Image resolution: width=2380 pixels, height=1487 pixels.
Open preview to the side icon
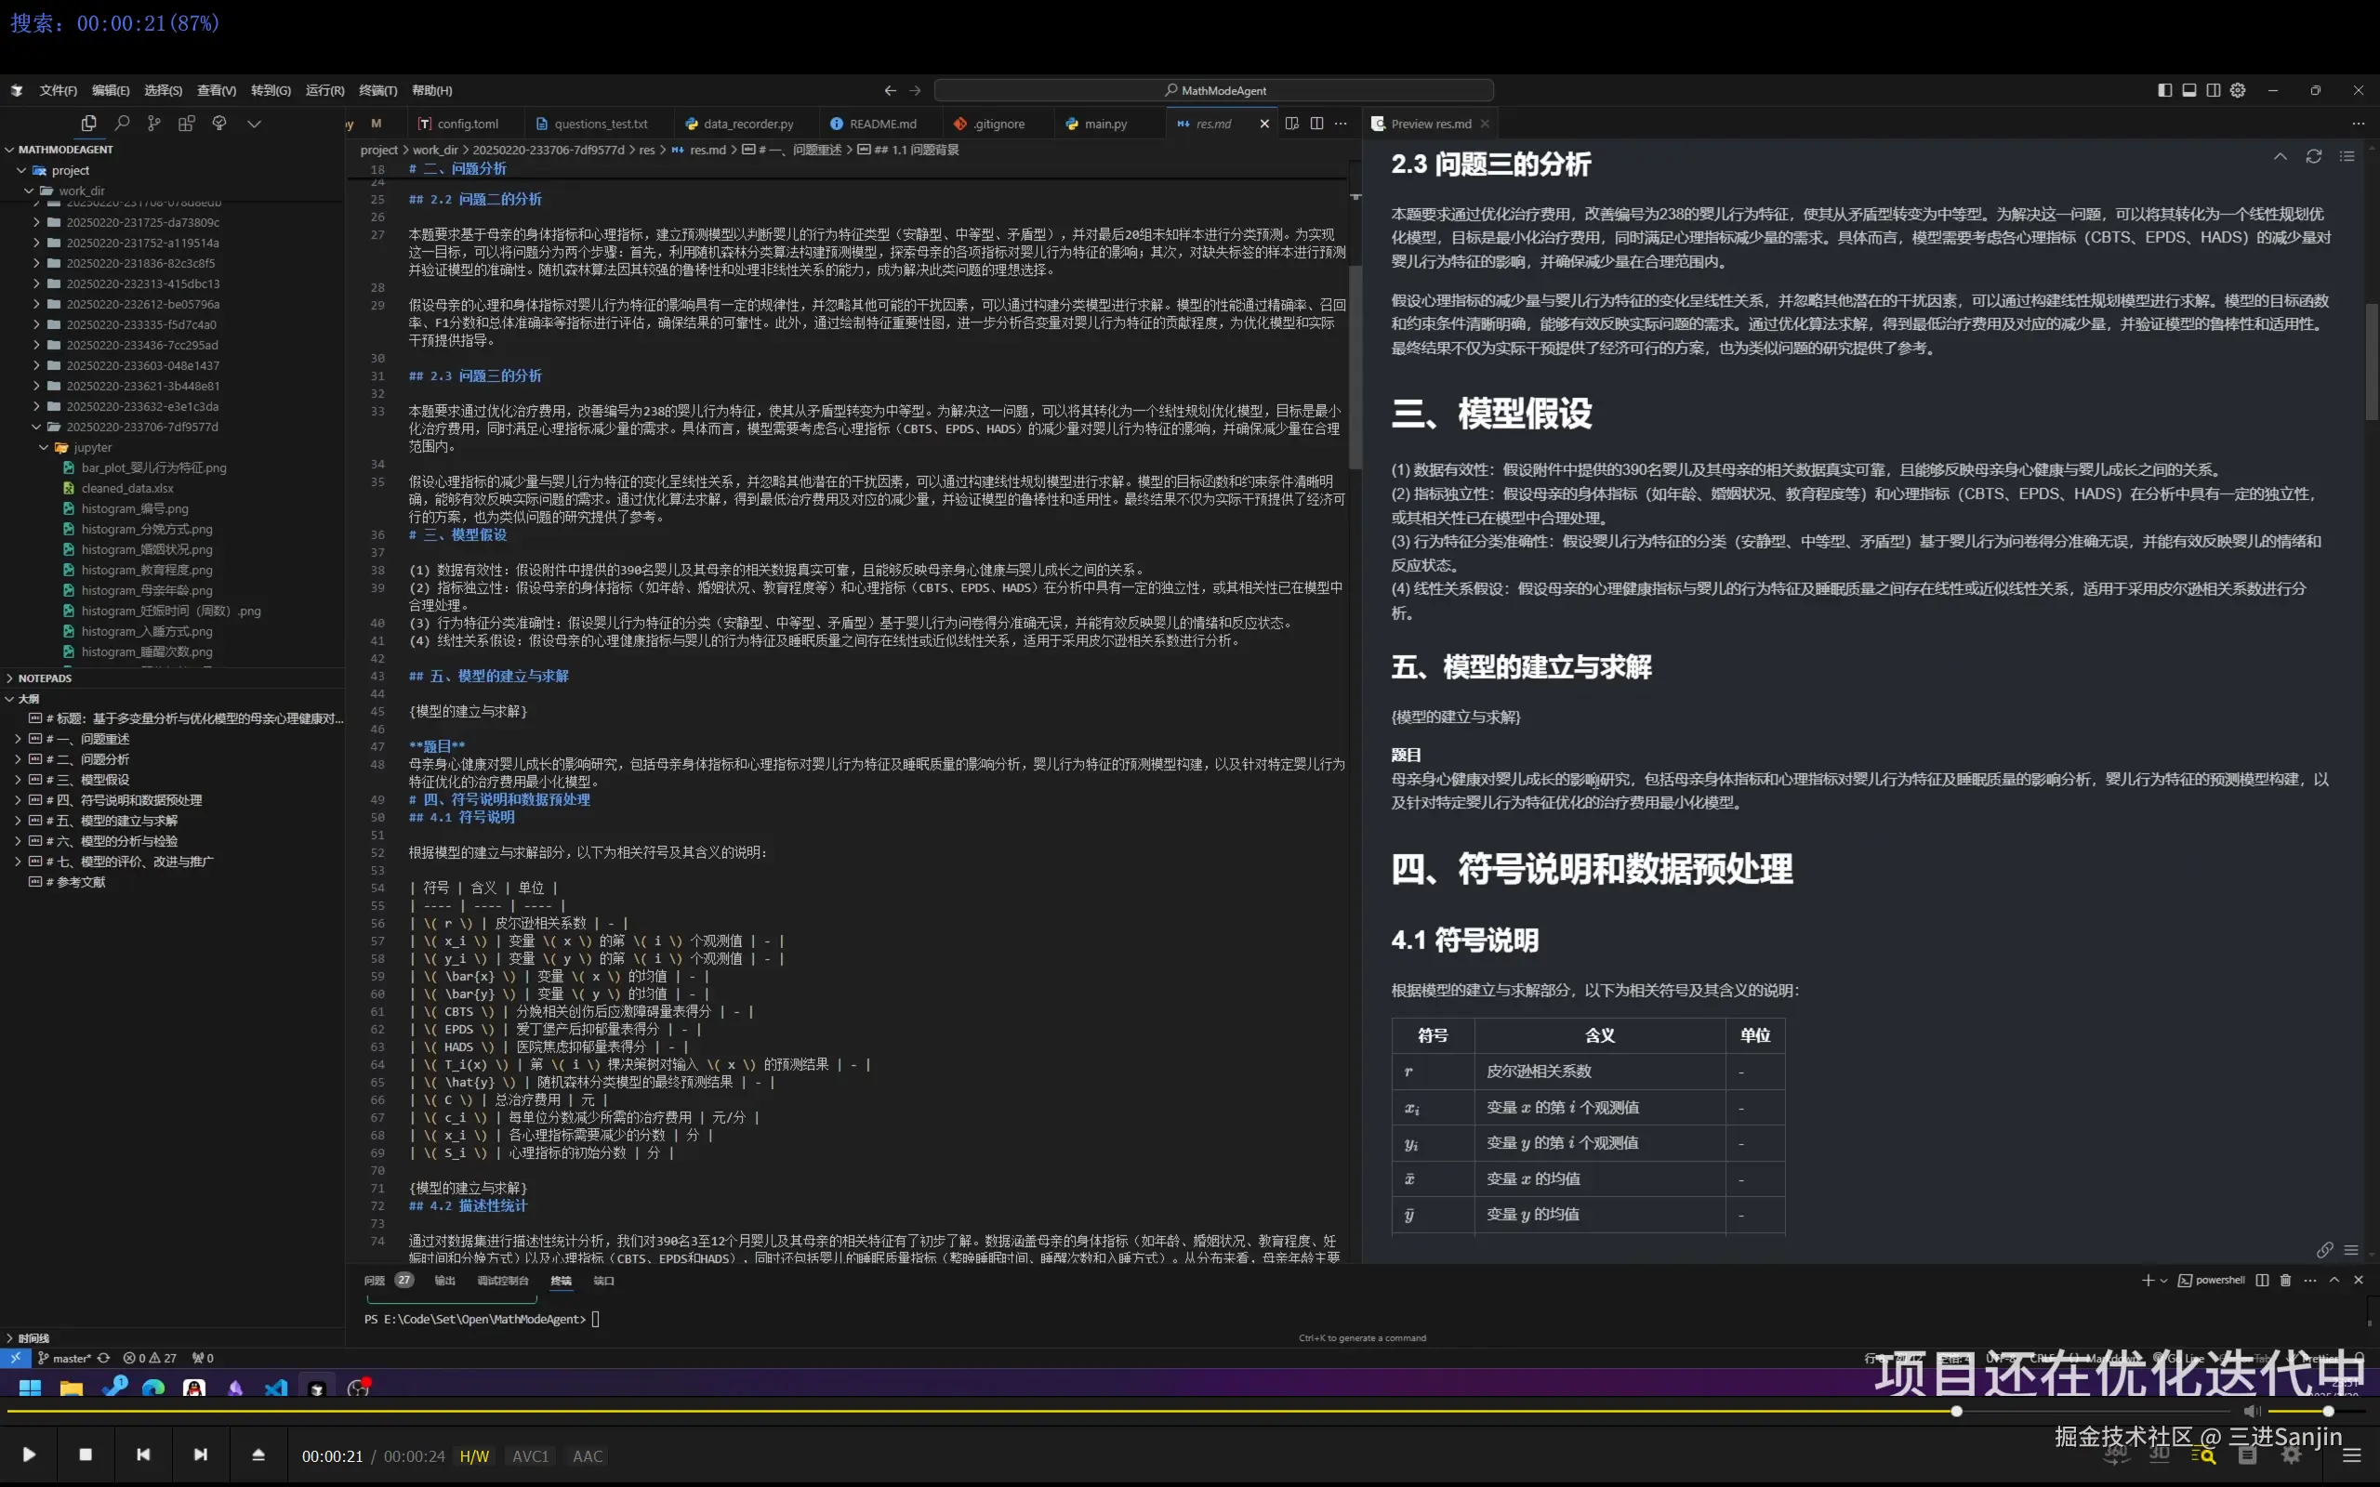pos(1292,124)
